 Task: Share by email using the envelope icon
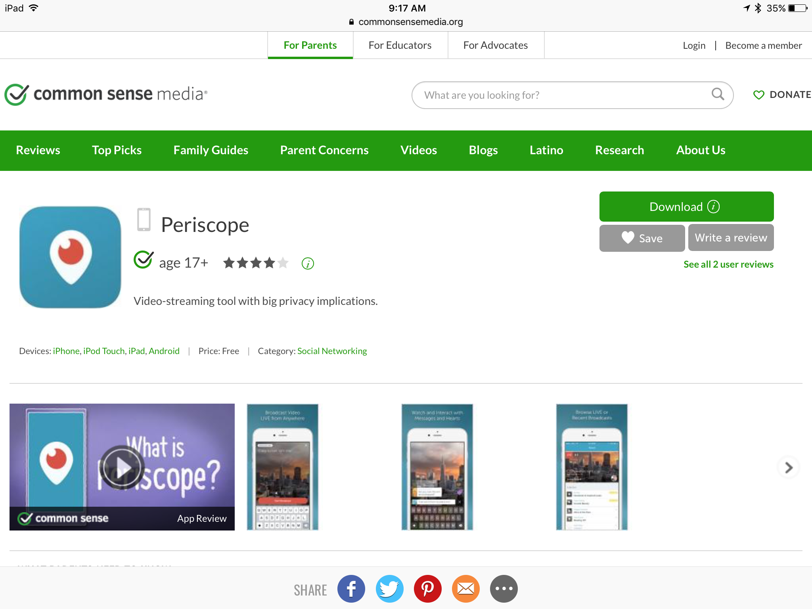465,589
